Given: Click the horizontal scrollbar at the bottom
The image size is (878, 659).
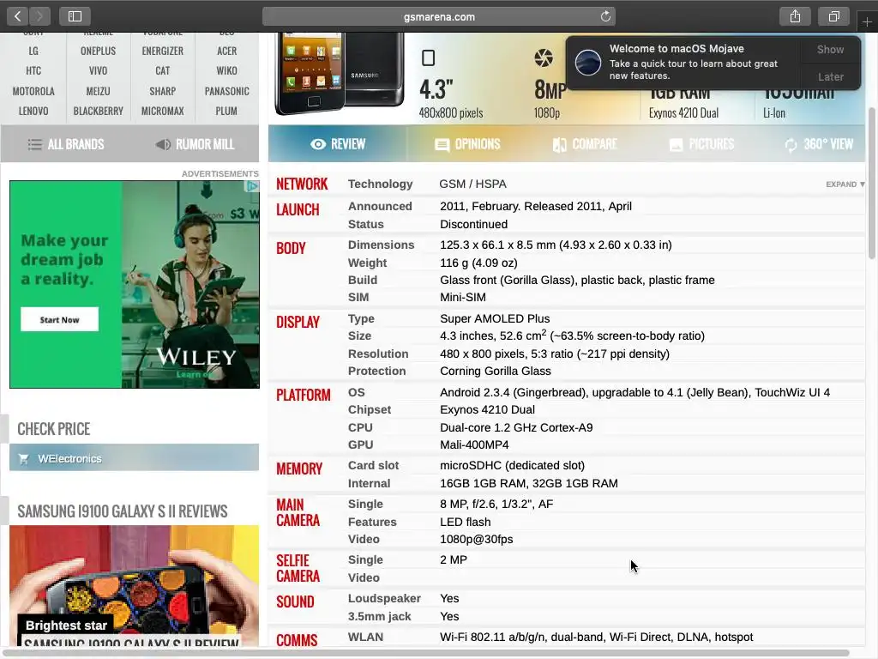Looking at the screenshot, I should click(x=427, y=653).
